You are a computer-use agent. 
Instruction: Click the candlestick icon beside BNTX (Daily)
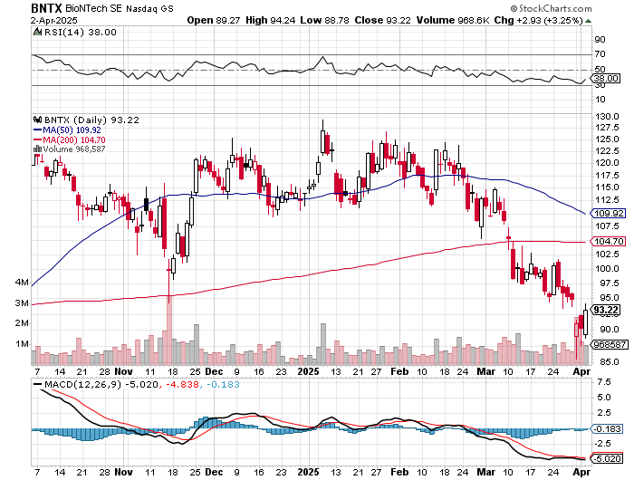(38, 120)
